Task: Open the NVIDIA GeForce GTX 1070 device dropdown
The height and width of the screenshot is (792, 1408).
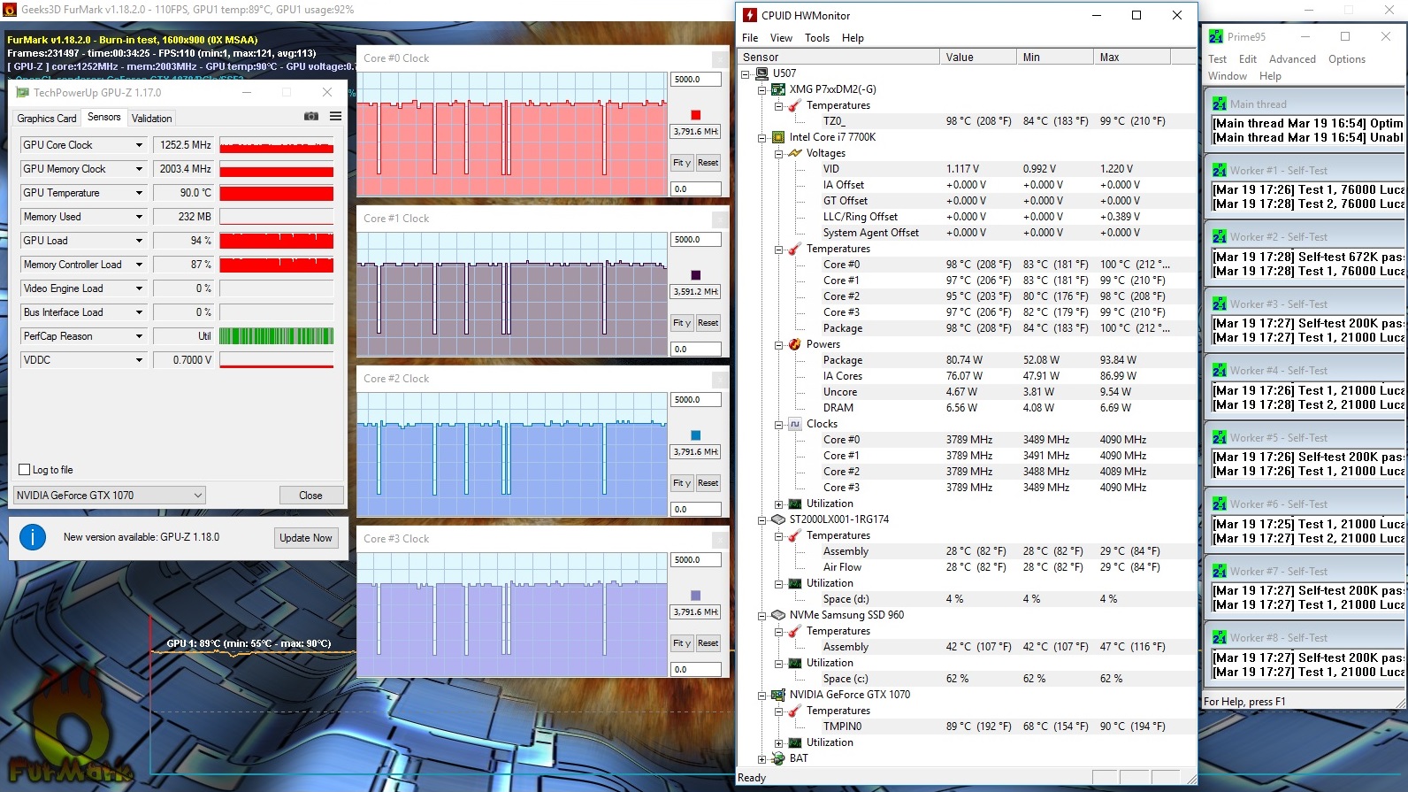Action: click(x=198, y=496)
